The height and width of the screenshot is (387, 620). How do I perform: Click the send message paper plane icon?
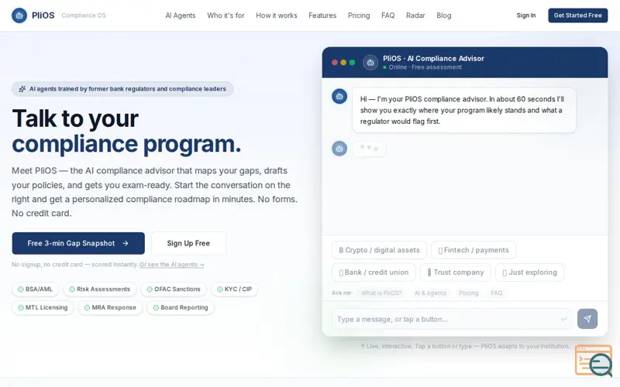coord(587,319)
